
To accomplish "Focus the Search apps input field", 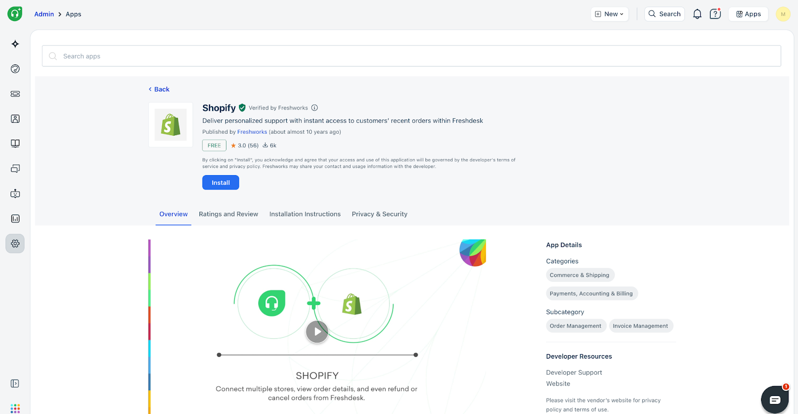I will 411,56.
